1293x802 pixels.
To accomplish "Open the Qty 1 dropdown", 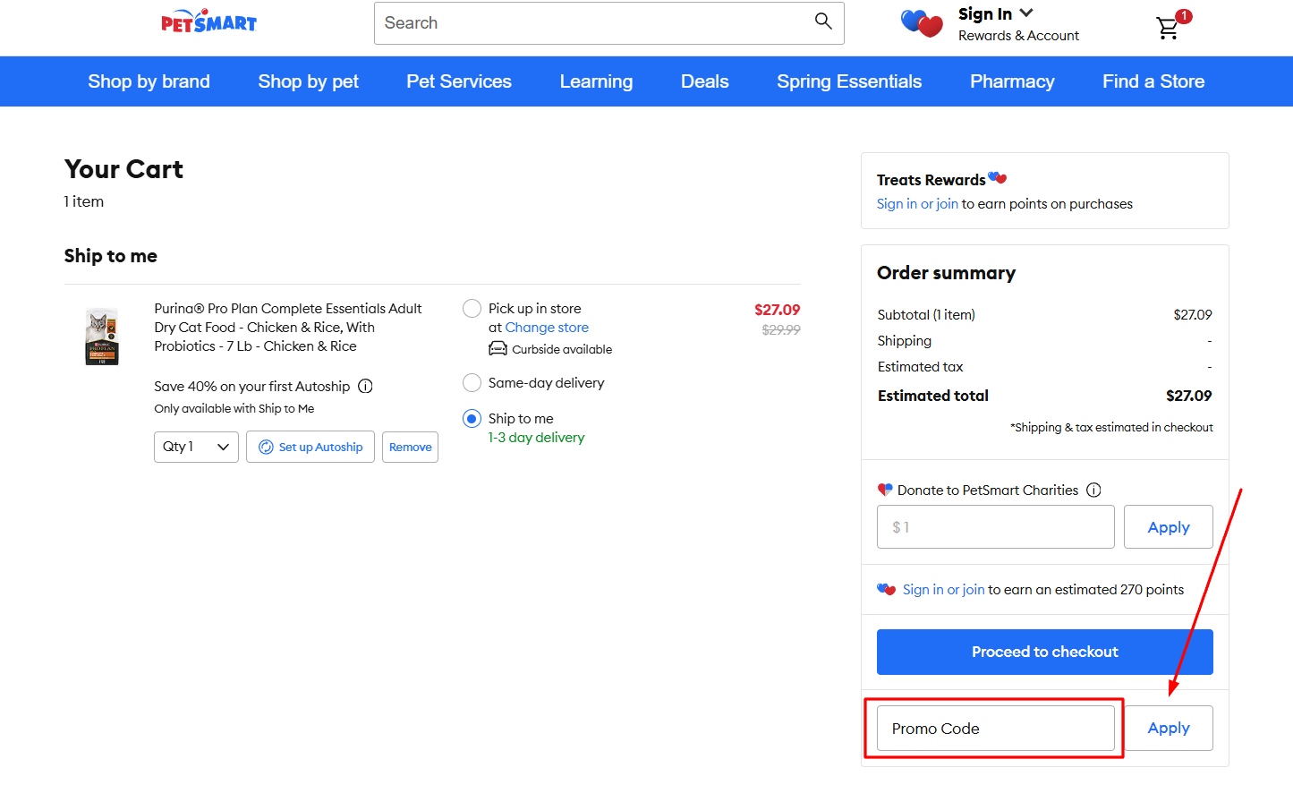I will pyautogui.click(x=196, y=447).
